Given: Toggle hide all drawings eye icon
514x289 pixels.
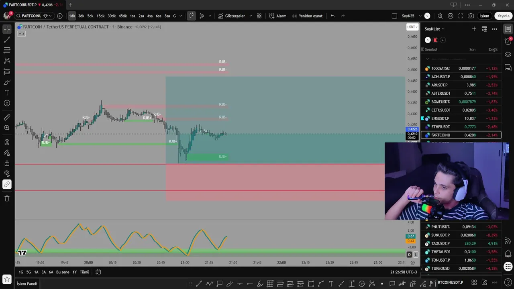Looking at the screenshot, I should coord(7,174).
